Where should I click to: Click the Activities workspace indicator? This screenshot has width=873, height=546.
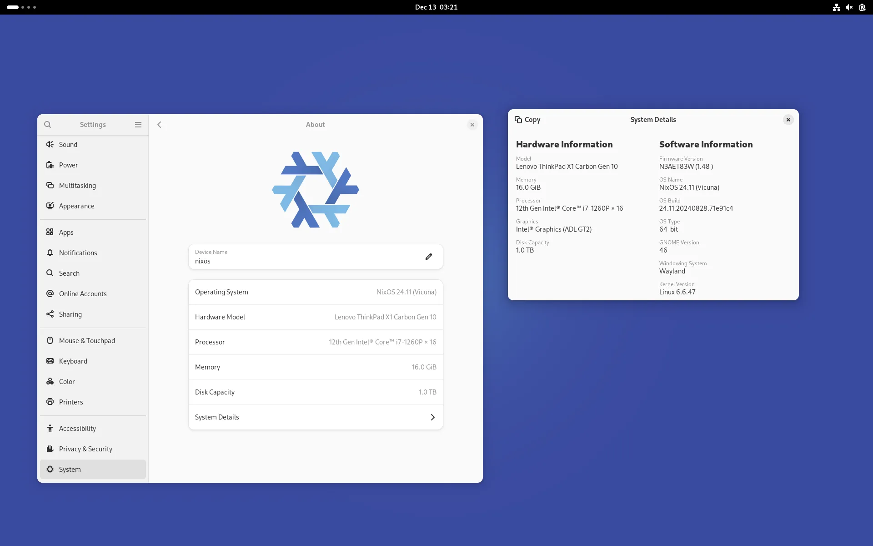click(x=21, y=7)
